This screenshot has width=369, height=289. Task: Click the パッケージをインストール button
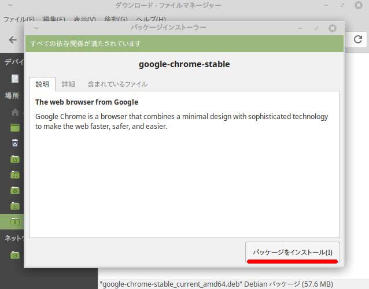point(292,252)
